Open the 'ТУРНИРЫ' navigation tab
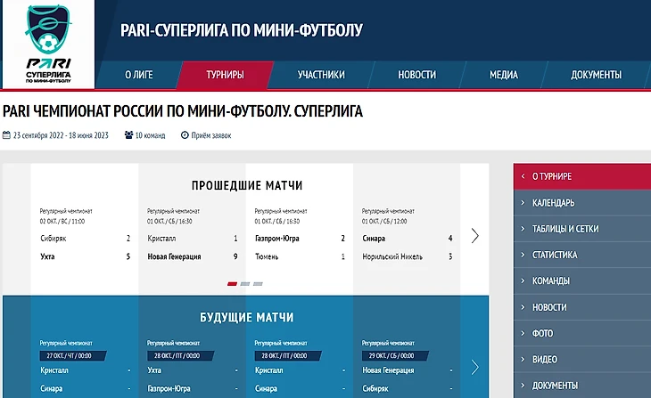 [225, 75]
